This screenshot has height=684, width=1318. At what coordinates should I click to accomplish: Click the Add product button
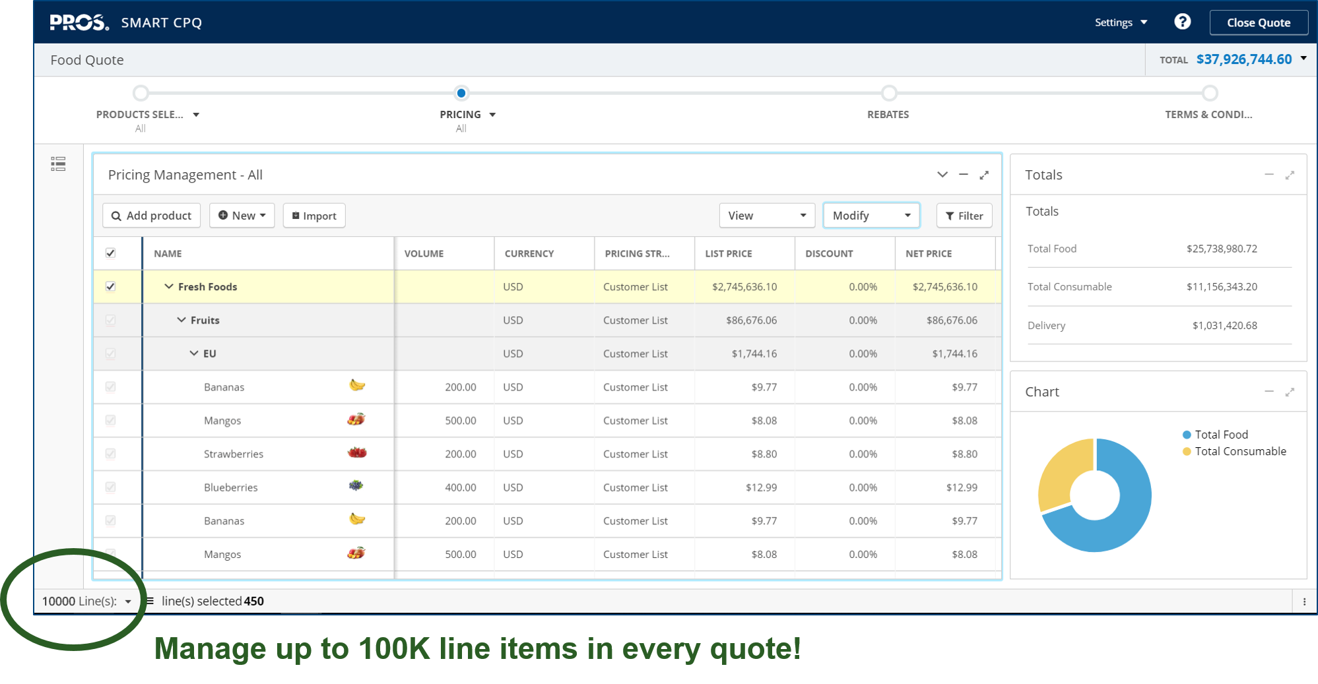click(x=152, y=216)
